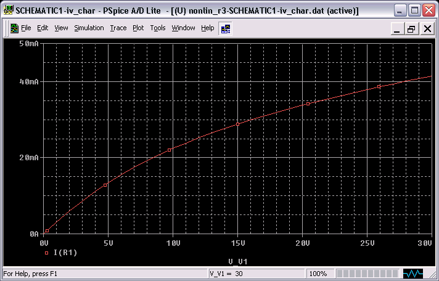Click the 50mA y-axis label
439x281 pixels.
pyautogui.click(x=29, y=44)
